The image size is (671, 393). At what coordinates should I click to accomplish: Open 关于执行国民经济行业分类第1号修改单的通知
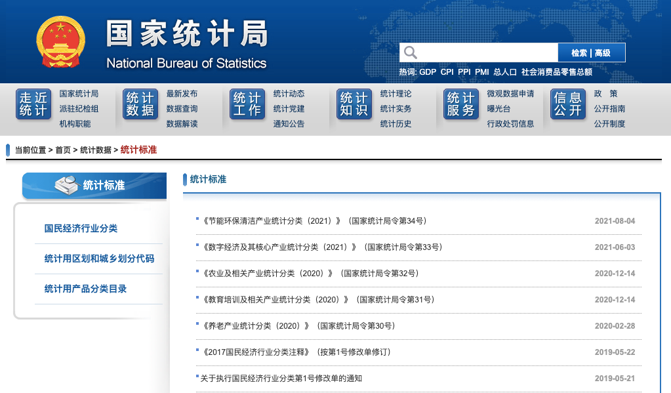(281, 379)
